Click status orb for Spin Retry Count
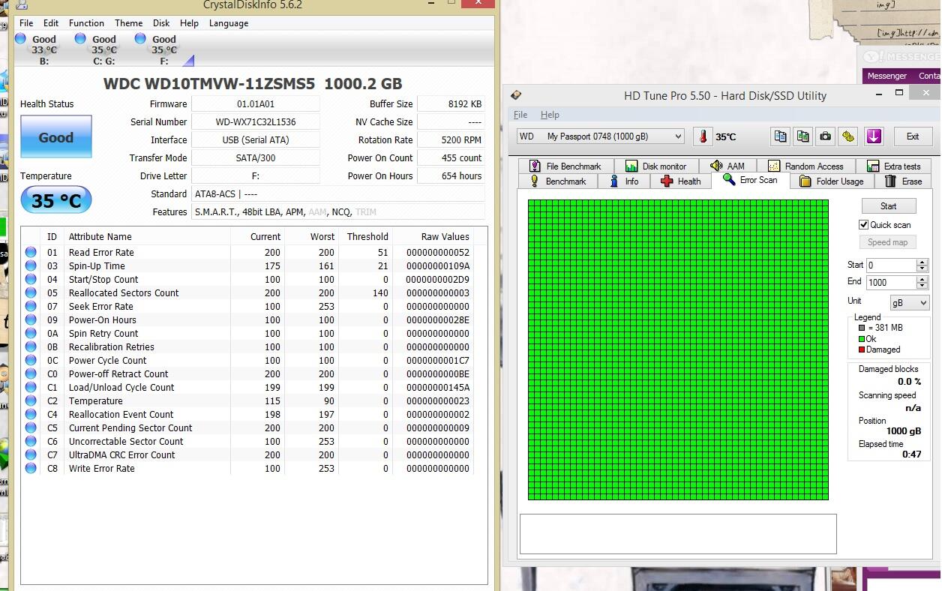Screen dimensions: 942x591 [x=31, y=334]
